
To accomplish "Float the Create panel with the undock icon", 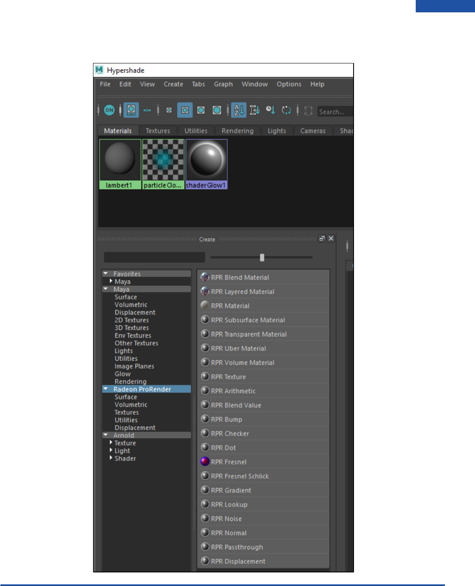I will tap(322, 238).
